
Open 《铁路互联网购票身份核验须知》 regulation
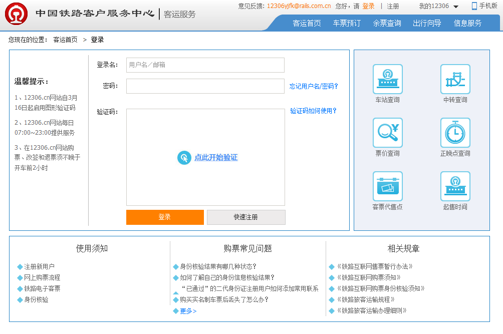(x=381, y=288)
